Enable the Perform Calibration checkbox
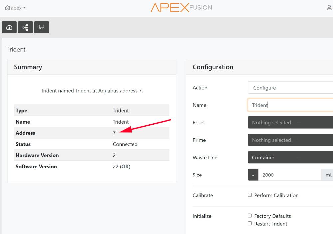Screen dimensions: 333x234 250,195
